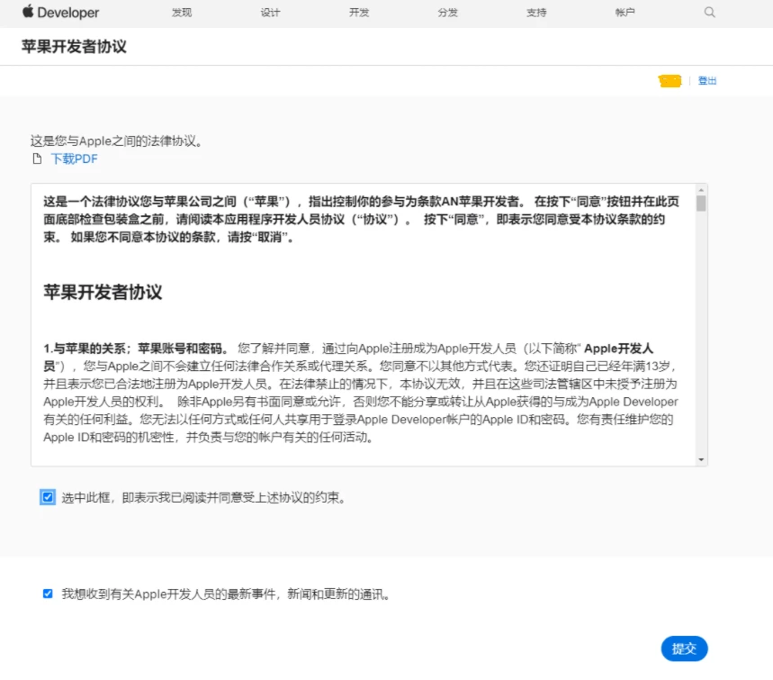The width and height of the screenshot is (773, 680).
Task: Go to the 开发 navigation item
Action: tap(359, 13)
